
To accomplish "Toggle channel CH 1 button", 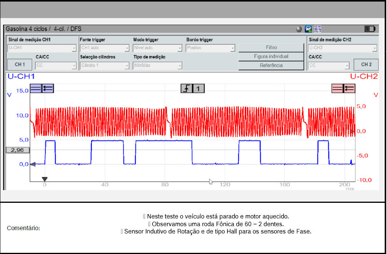I will 20,65.
